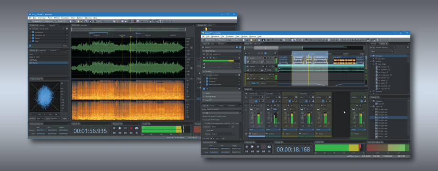Stop playback in the front window transport
The width and height of the screenshot is (438, 171).
pos(247,146)
